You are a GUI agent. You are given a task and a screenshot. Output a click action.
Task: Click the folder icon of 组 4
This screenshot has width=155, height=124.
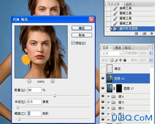click(113, 108)
